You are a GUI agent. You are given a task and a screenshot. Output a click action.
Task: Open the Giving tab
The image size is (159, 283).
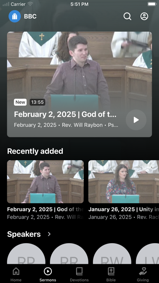click(143, 274)
